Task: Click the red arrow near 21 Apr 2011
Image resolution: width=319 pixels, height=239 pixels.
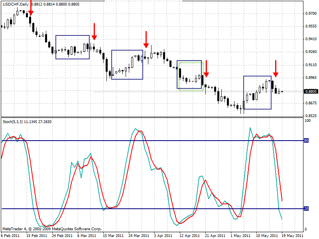Action: [206, 69]
